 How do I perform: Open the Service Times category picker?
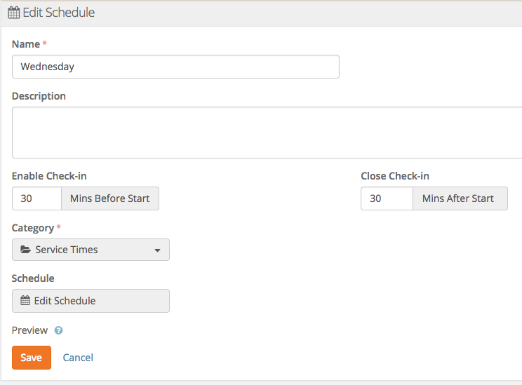click(91, 250)
